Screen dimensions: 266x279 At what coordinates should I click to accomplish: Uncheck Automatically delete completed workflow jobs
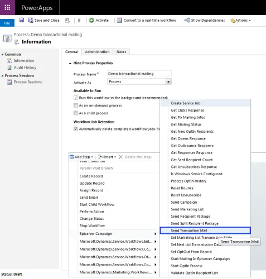click(76, 129)
